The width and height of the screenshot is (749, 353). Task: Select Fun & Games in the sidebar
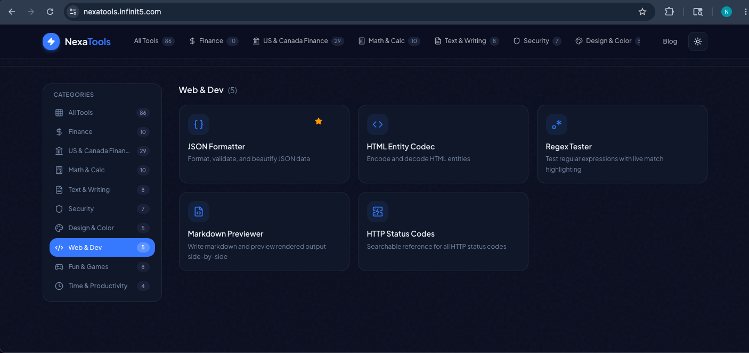tap(102, 267)
